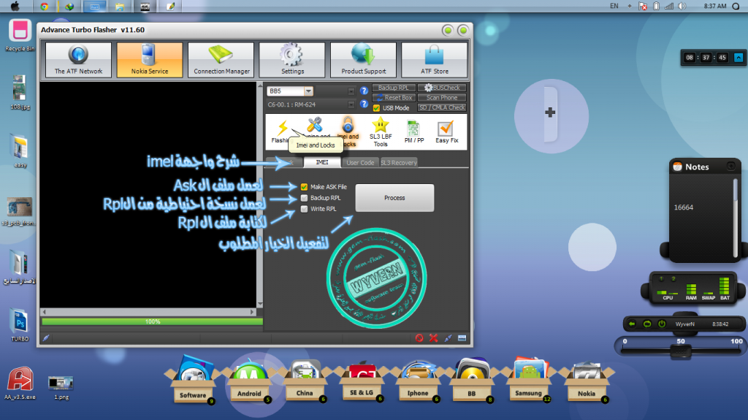Click the red stop circle in status bar
Viewport: 748px width, 420px height.
click(x=419, y=338)
